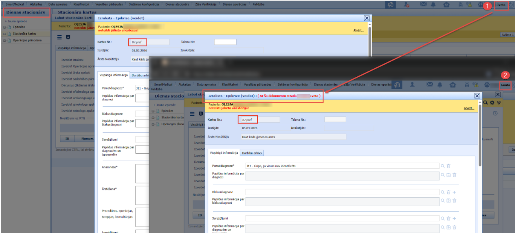Select Vispārīgā informācija tab in Gunta's dialog
The image size is (515, 233).
pos(224,153)
